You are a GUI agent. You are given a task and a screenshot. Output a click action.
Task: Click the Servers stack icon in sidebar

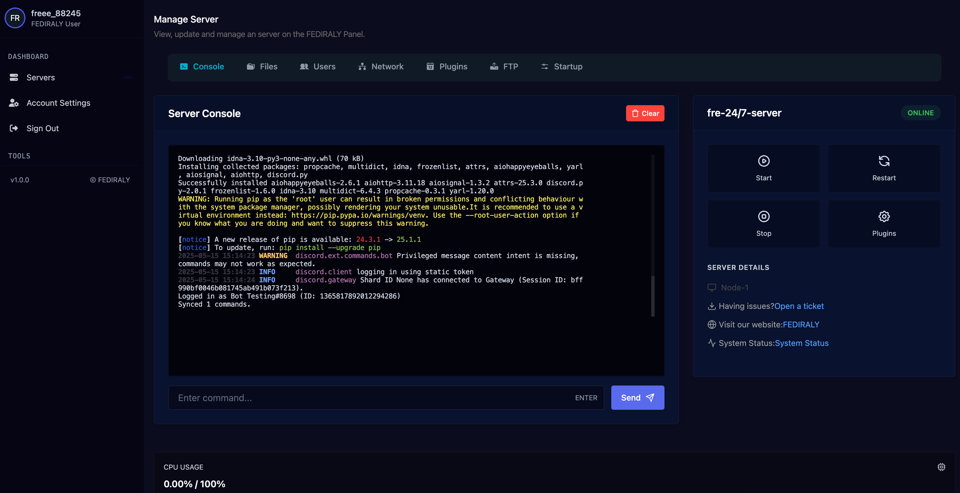[x=14, y=77]
